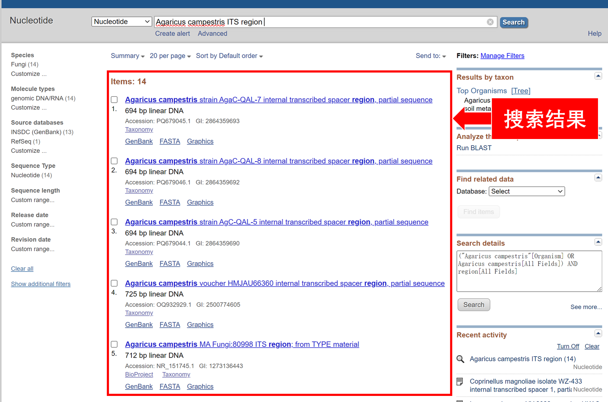Tick the checkbox for result 1
The width and height of the screenshot is (608, 402).
point(114,100)
